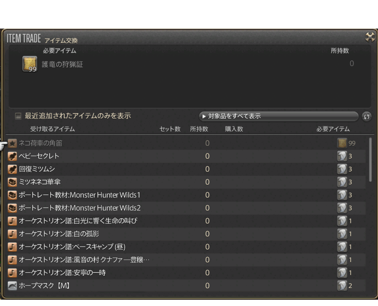Select the ポートレート教材:Monster Hunter Wilds2 row
This screenshot has width=378, height=306.
click(x=79, y=208)
